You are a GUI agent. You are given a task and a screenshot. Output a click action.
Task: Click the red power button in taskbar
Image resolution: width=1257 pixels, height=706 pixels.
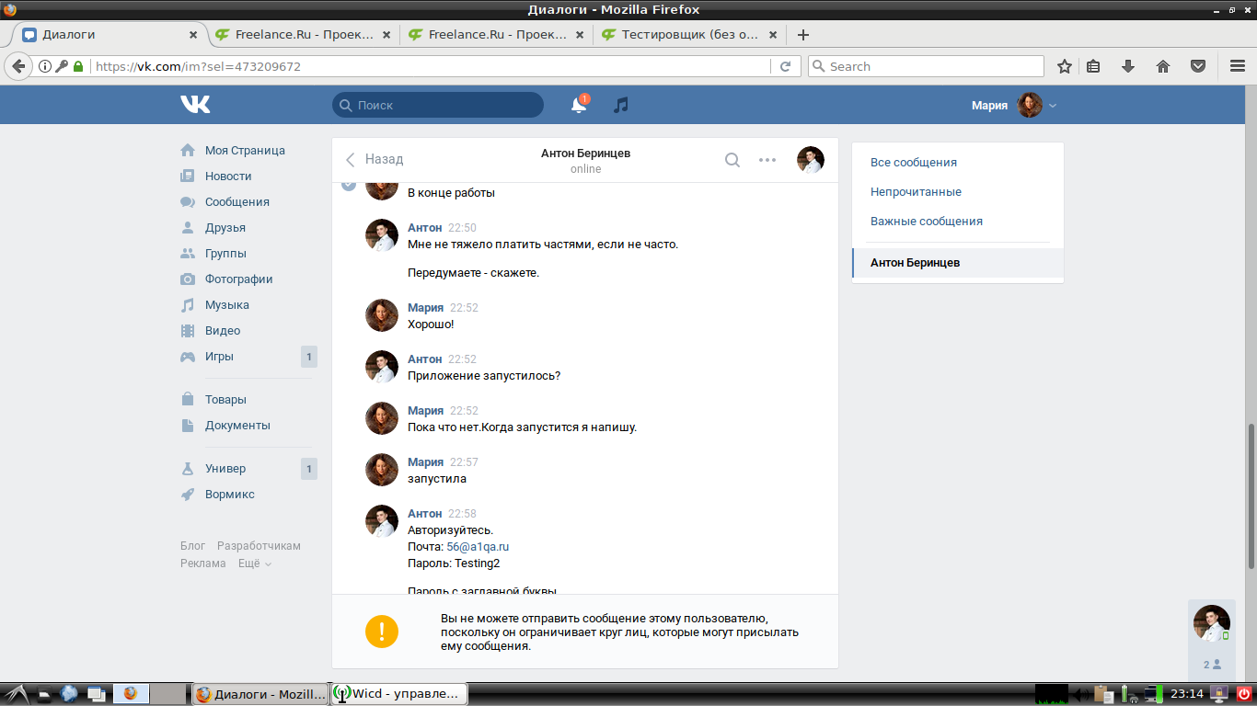1243,694
